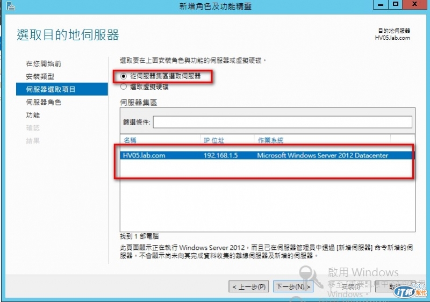The image size is (430, 302).
Task: Click the Microsoft Windows Server 2012 Datacenter cell
Action: (322, 155)
